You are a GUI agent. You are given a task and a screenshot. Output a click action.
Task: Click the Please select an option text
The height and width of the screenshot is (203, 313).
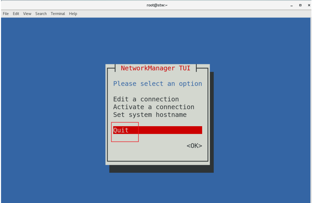158,84
